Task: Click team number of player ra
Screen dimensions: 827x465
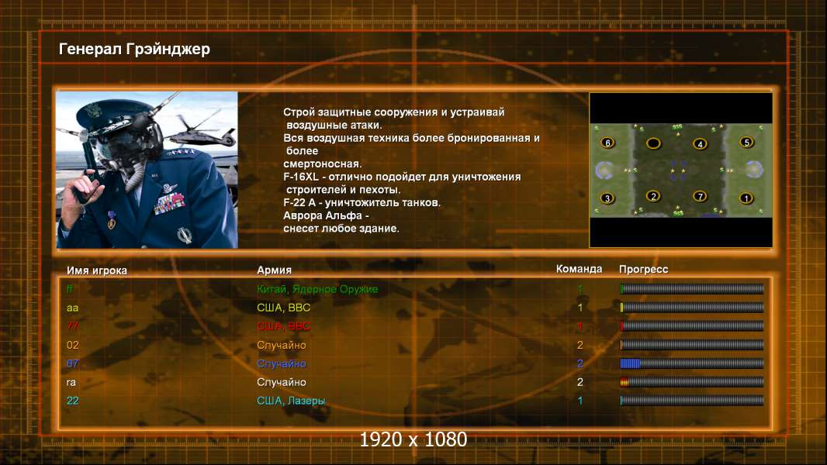Action: click(580, 382)
